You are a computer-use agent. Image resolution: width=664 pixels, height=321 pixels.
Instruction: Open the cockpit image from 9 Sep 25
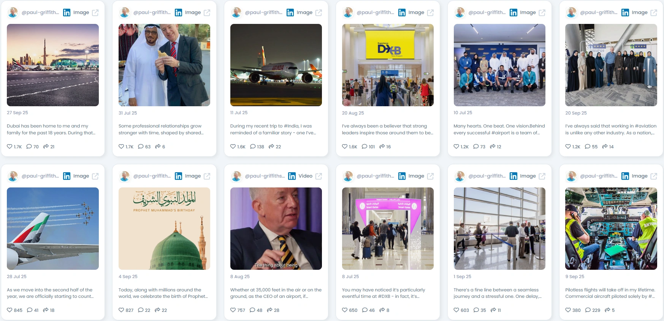pos(611,228)
